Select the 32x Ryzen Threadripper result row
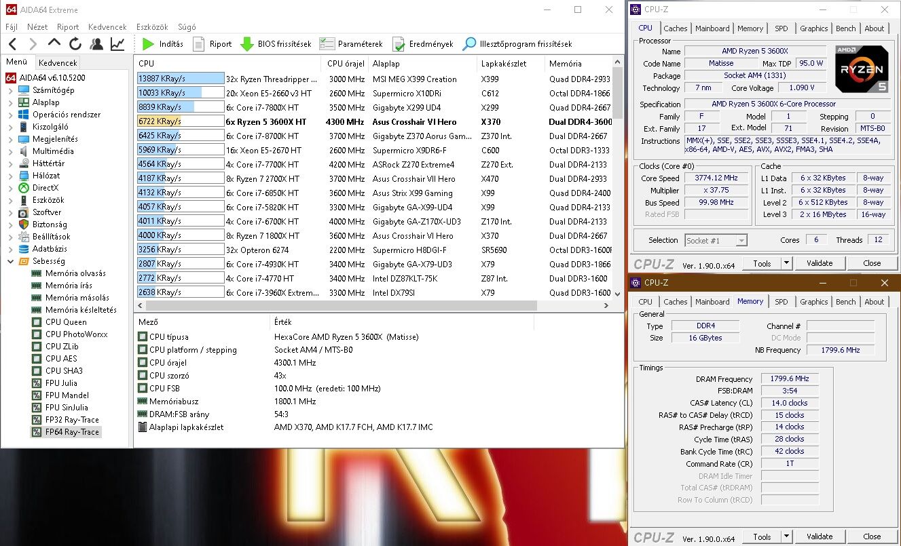 [x=373, y=79]
